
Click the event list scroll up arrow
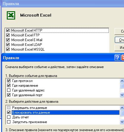(x=122, y=81)
